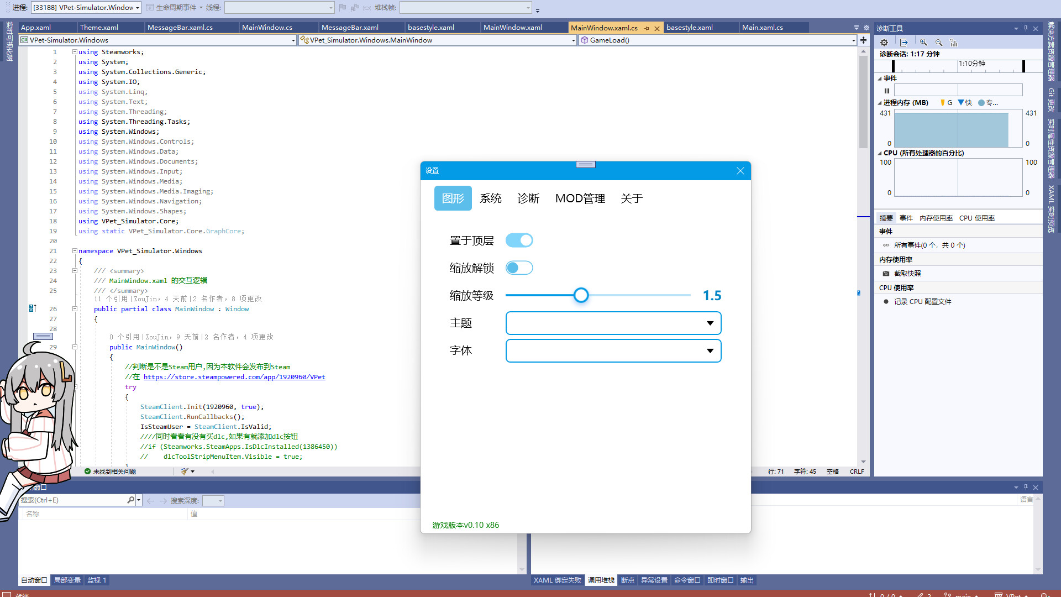Click the camera icon beside 截取快照
Viewport: 1061px width, 597px height.
(x=886, y=274)
